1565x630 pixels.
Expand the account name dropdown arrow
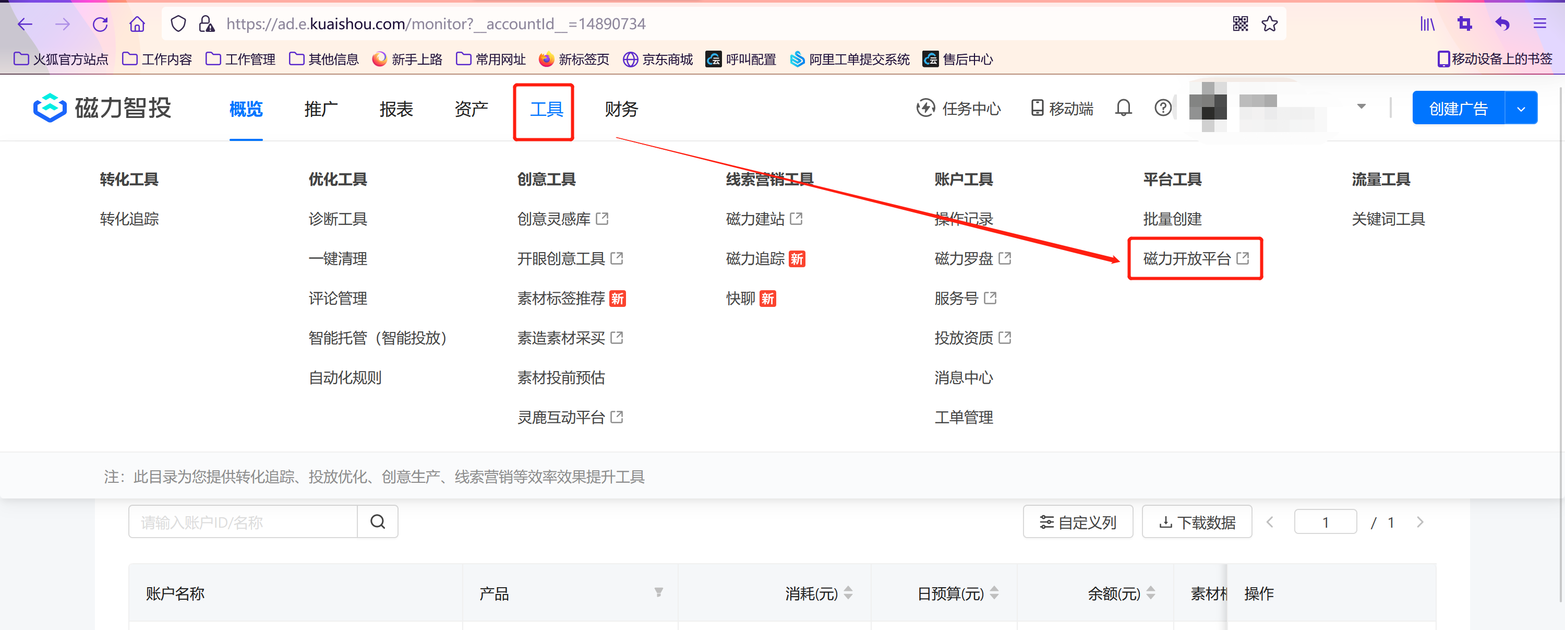point(1361,106)
